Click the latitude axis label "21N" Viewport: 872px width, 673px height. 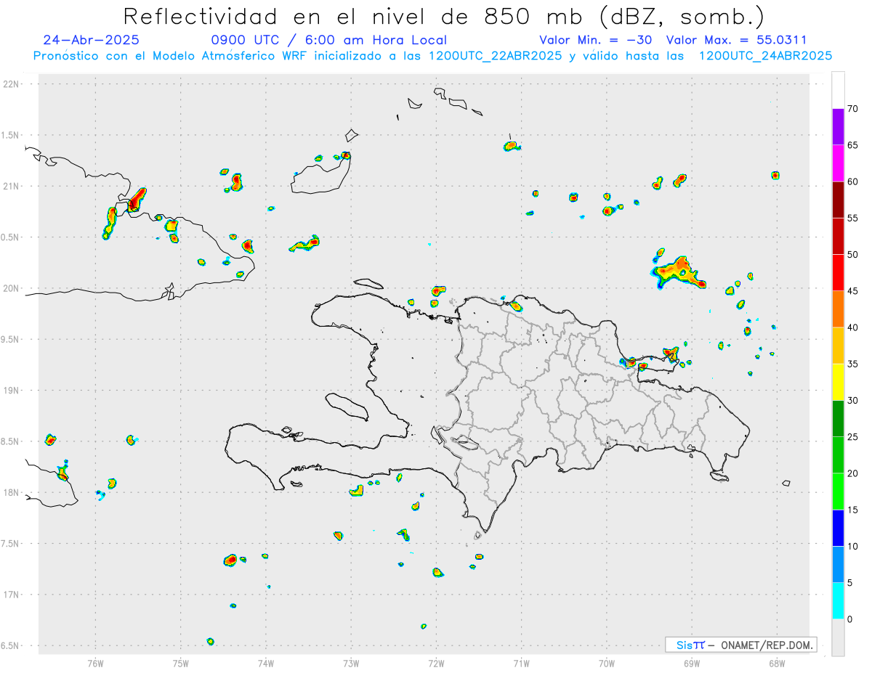point(12,187)
